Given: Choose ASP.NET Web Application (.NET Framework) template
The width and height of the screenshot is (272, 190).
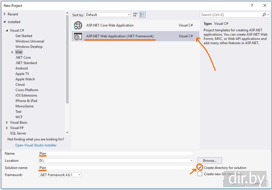Looking at the screenshot, I should coord(136,36).
